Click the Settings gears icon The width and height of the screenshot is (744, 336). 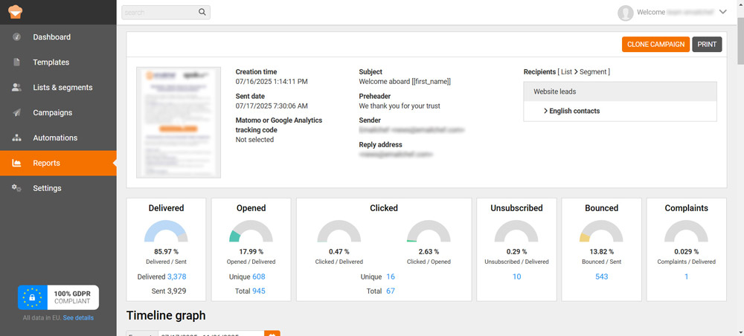pyautogui.click(x=16, y=188)
